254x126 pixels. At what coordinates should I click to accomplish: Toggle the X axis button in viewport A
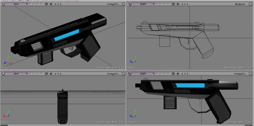point(55,4)
